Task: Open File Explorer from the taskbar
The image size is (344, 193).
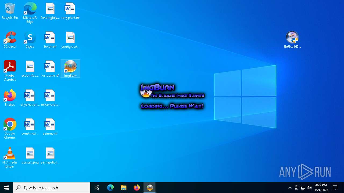Action: 124,188
